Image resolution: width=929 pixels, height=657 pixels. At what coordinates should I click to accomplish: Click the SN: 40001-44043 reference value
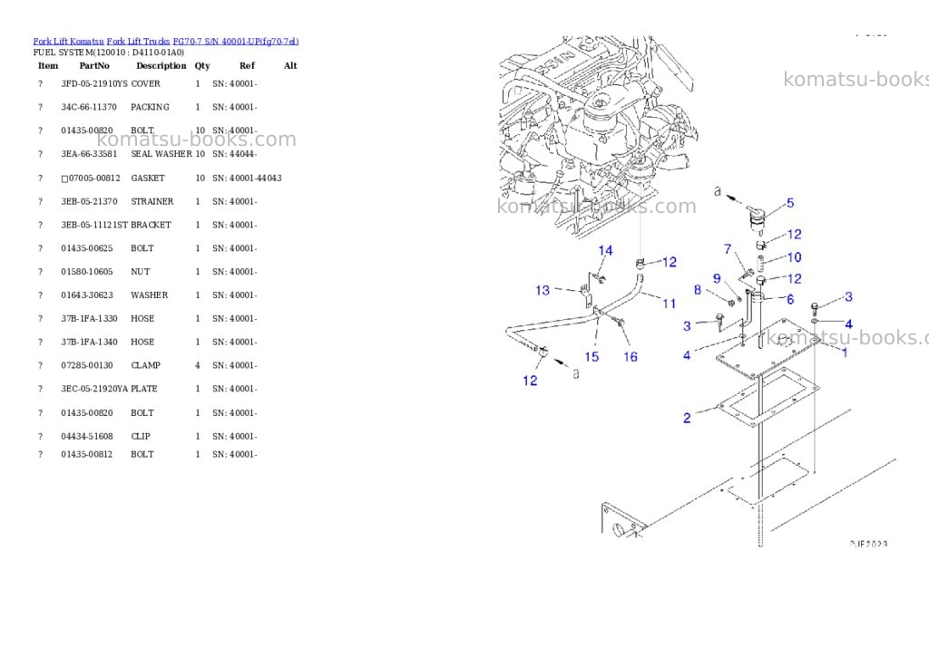click(x=247, y=179)
